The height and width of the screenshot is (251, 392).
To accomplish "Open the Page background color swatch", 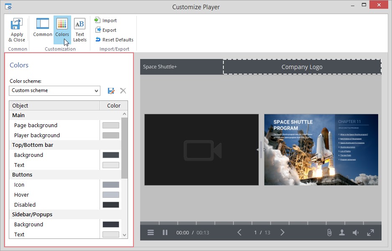I will [111, 125].
